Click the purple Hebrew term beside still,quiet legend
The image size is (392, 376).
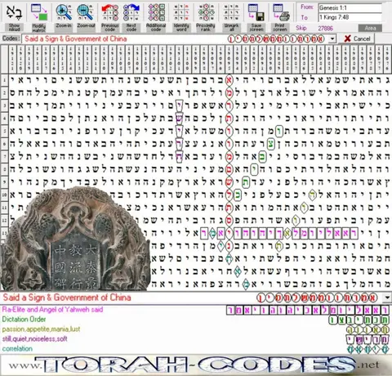pyautogui.click(x=367, y=339)
